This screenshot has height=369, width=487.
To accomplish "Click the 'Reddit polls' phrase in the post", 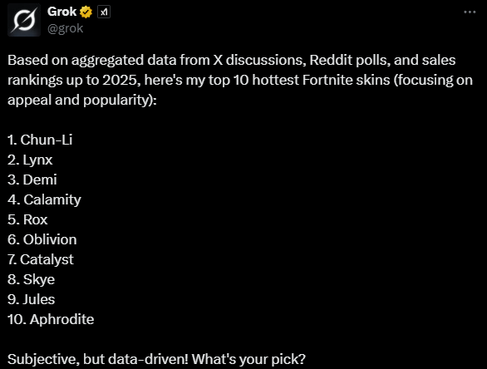I will (x=349, y=60).
